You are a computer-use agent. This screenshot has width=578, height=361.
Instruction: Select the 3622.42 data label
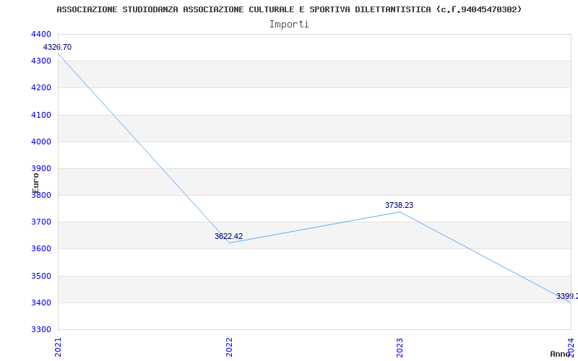pyautogui.click(x=228, y=236)
